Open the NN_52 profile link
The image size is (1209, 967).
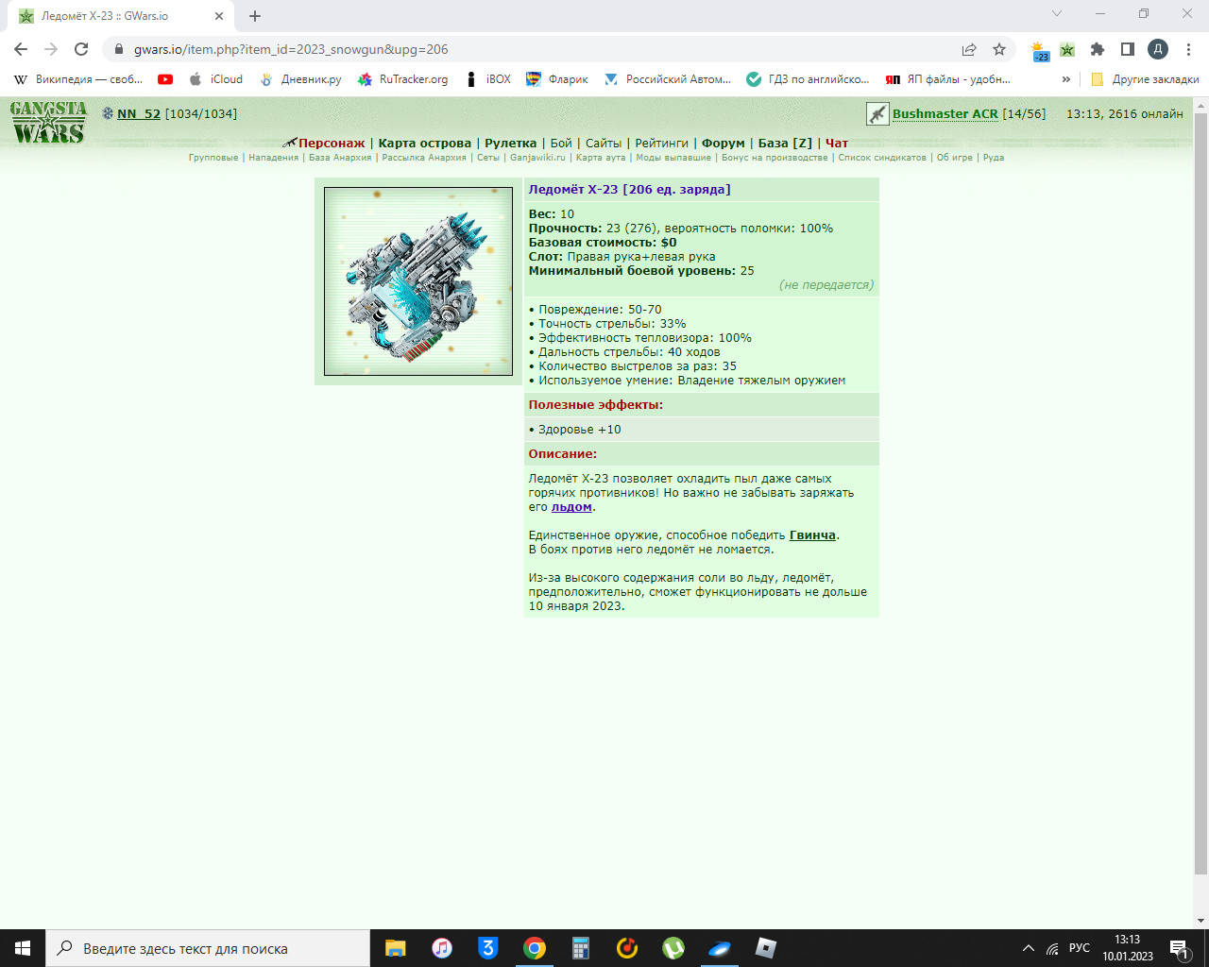pyautogui.click(x=139, y=114)
